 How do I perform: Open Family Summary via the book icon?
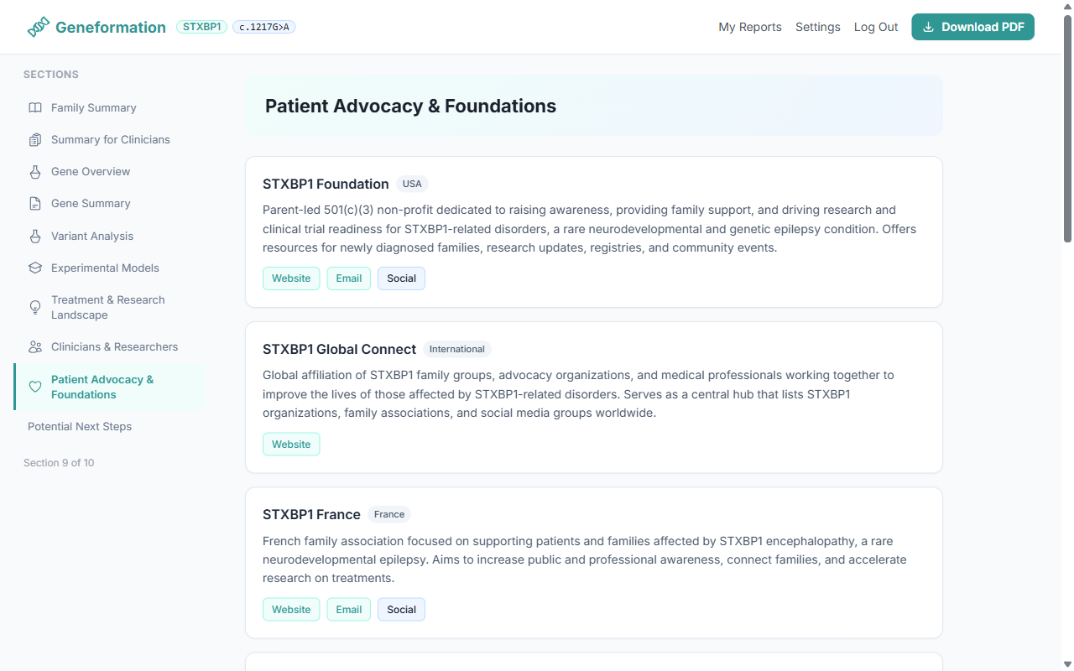(34, 107)
